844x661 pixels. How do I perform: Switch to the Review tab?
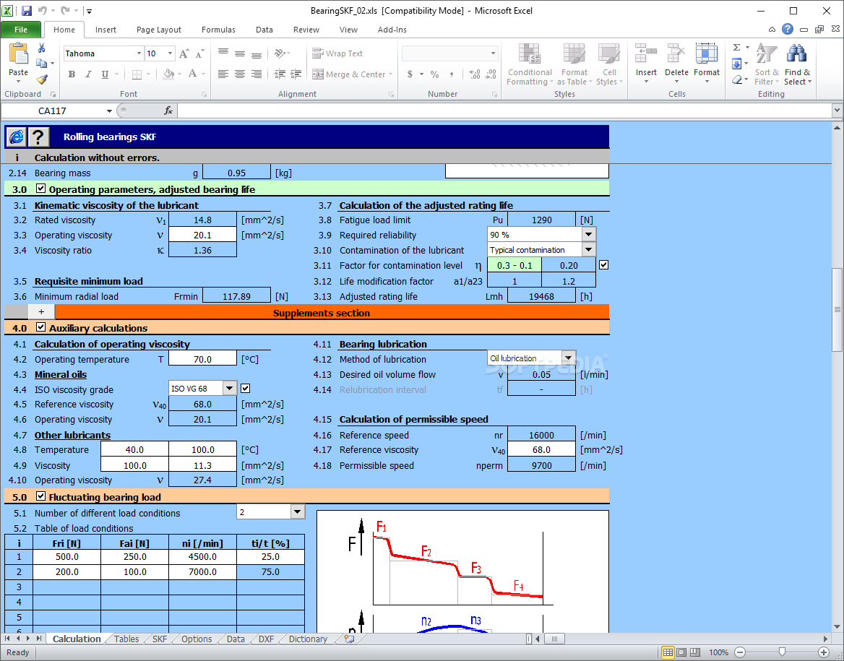pyautogui.click(x=306, y=30)
